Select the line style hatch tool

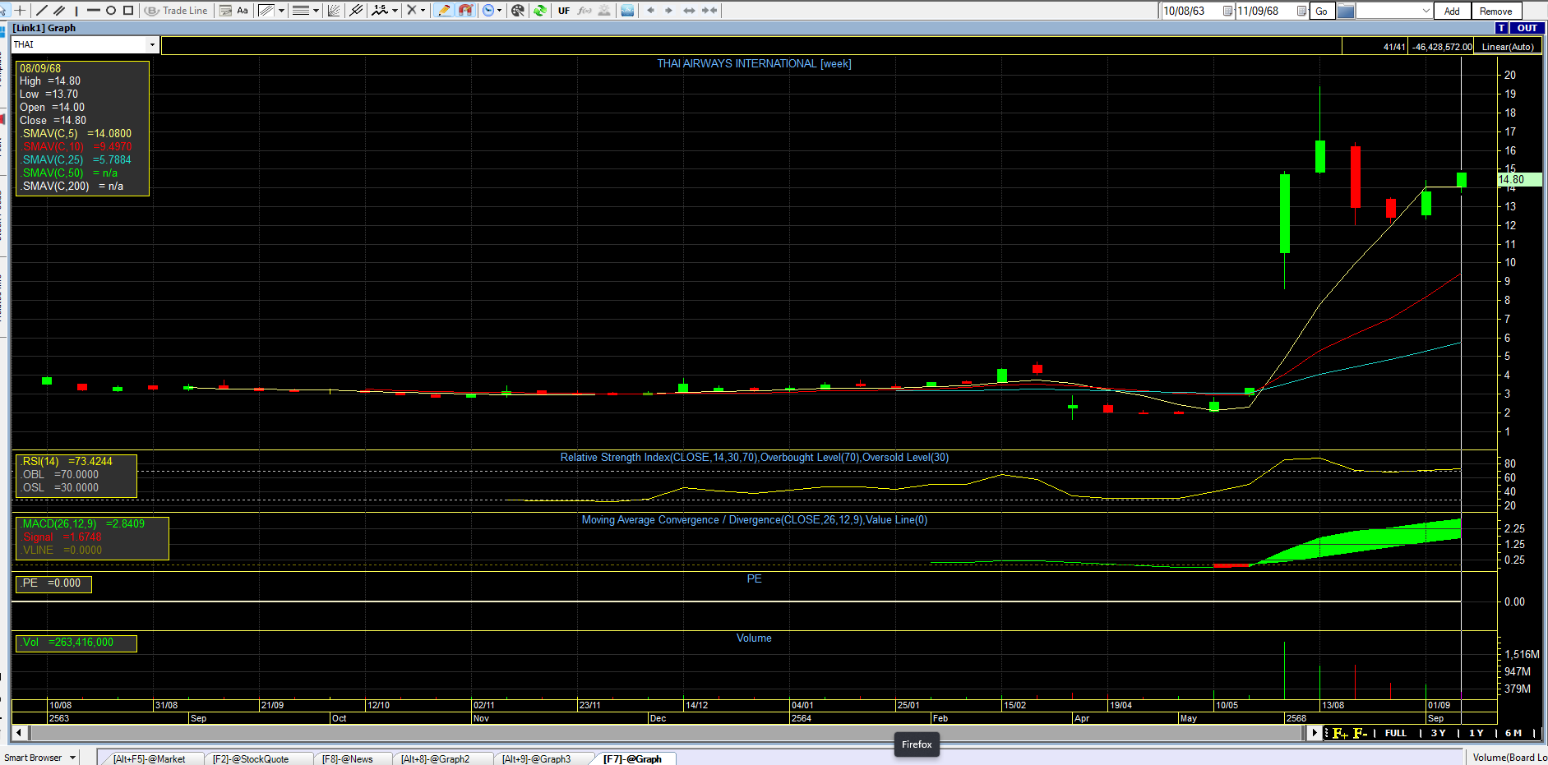tap(266, 11)
